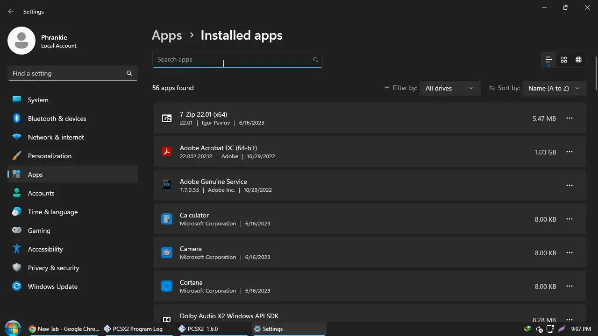598x336 pixels.
Task: Click the back arrow in Settings
Action: (x=11, y=11)
